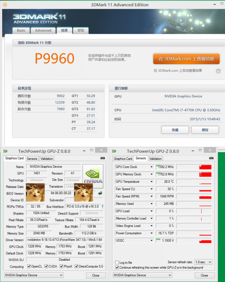Viewport: 225px width, 282px height.
Task: Tick the auto-view results on 3DMark.com checkbox
Action: pos(218,71)
